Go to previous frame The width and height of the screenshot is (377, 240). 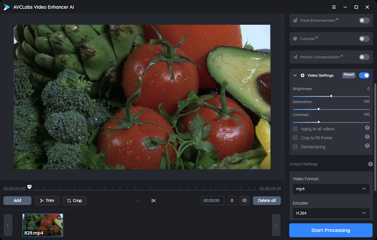[x=137, y=200]
